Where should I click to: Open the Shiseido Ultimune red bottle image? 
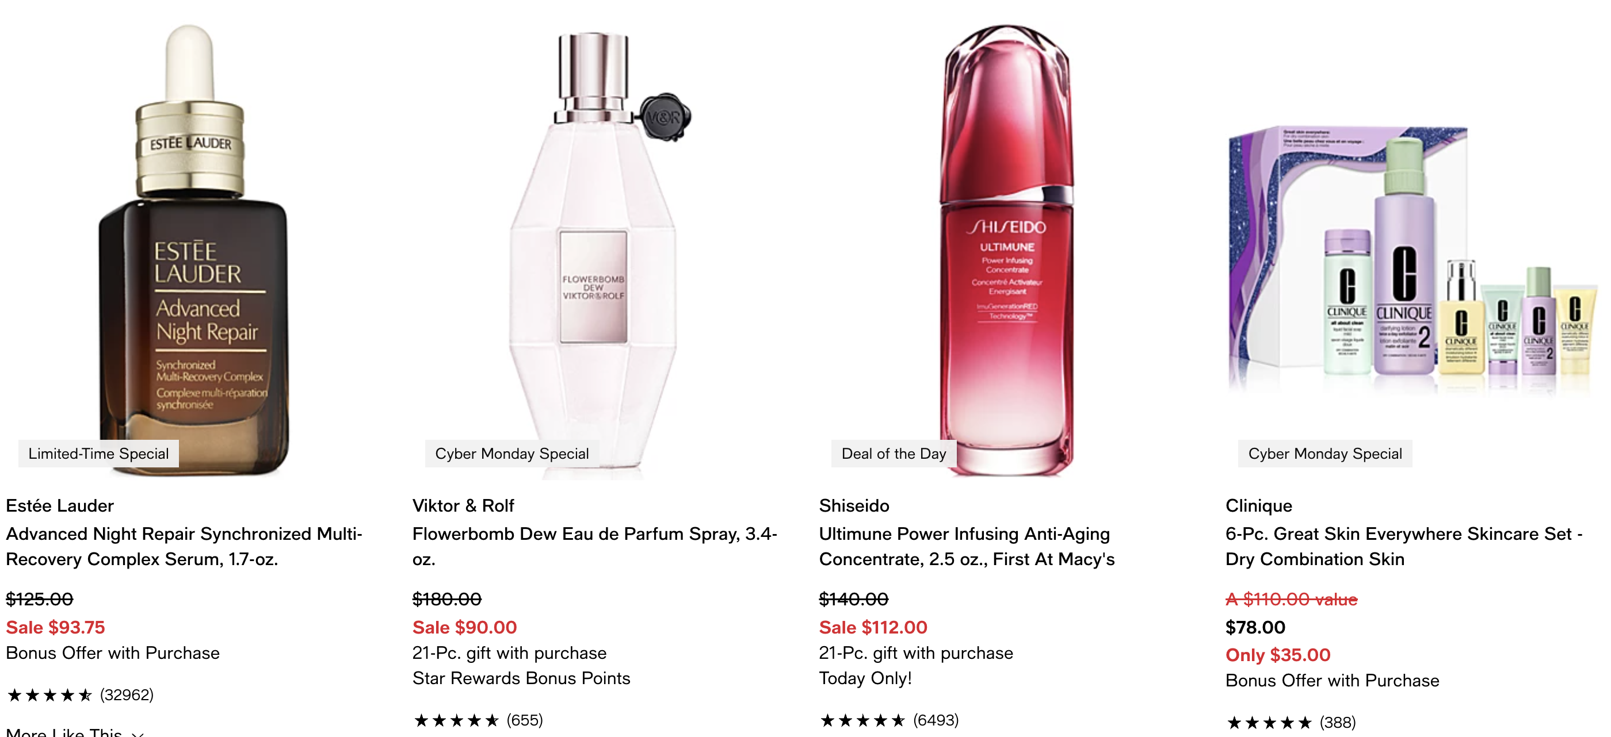1007,250
